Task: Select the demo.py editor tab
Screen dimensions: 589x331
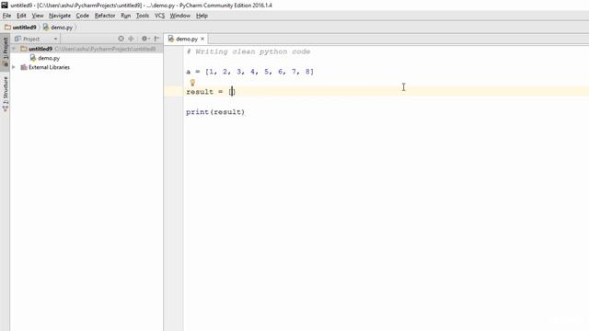Action: click(x=186, y=39)
